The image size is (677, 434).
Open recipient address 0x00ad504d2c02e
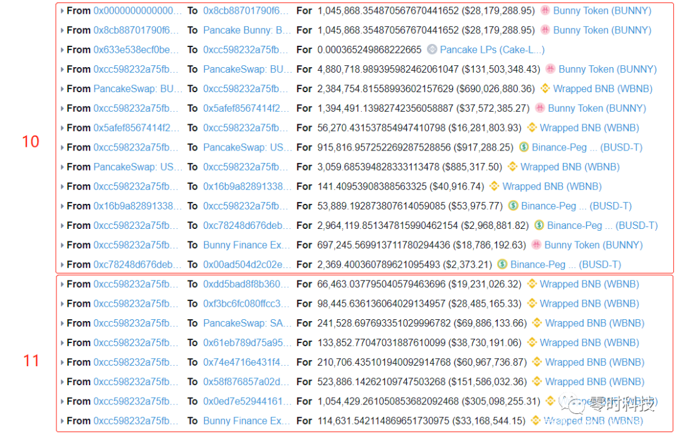(x=247, y=264)
